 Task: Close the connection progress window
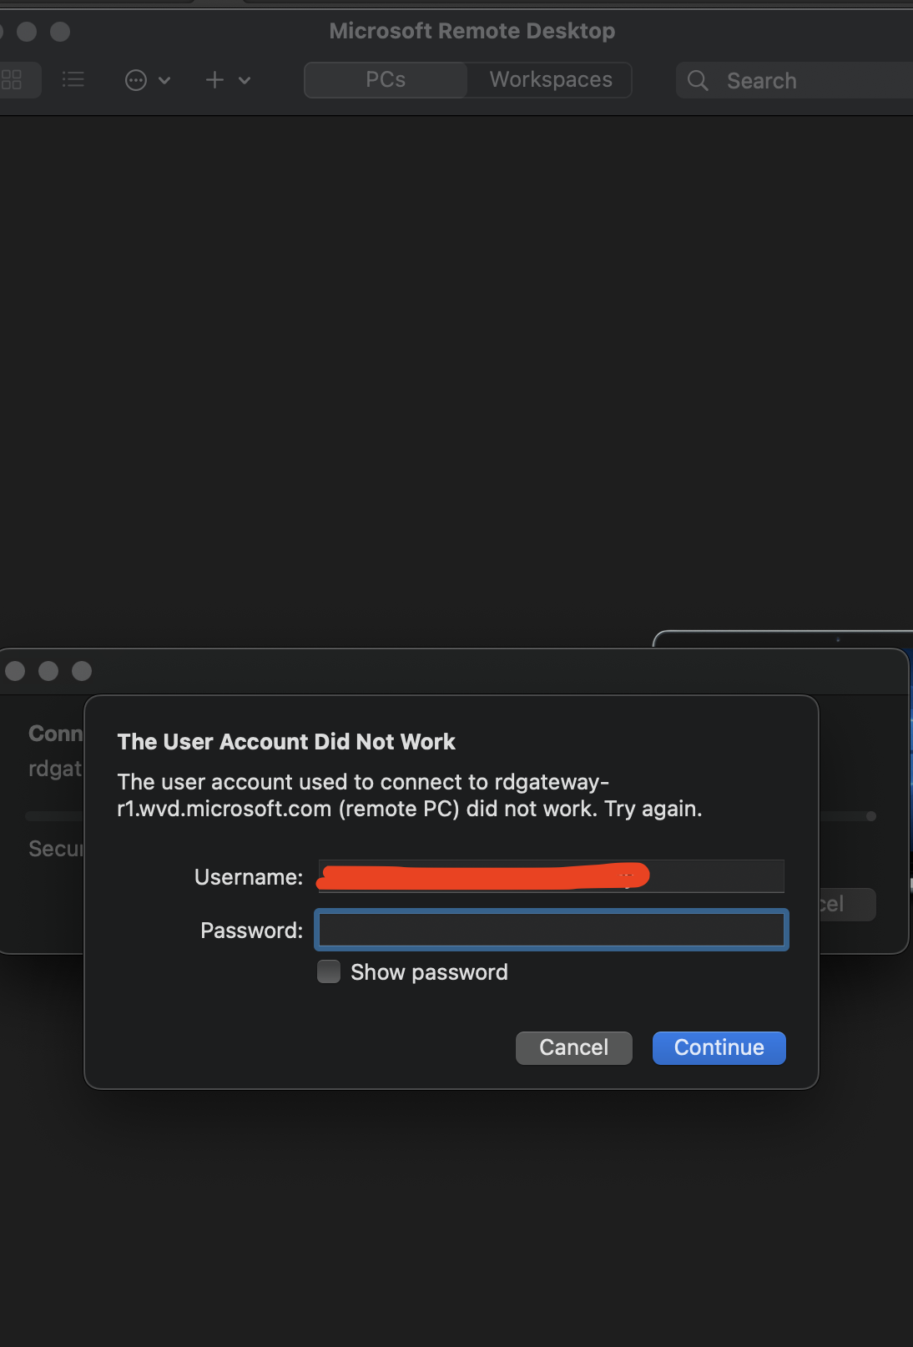point(15,671)
